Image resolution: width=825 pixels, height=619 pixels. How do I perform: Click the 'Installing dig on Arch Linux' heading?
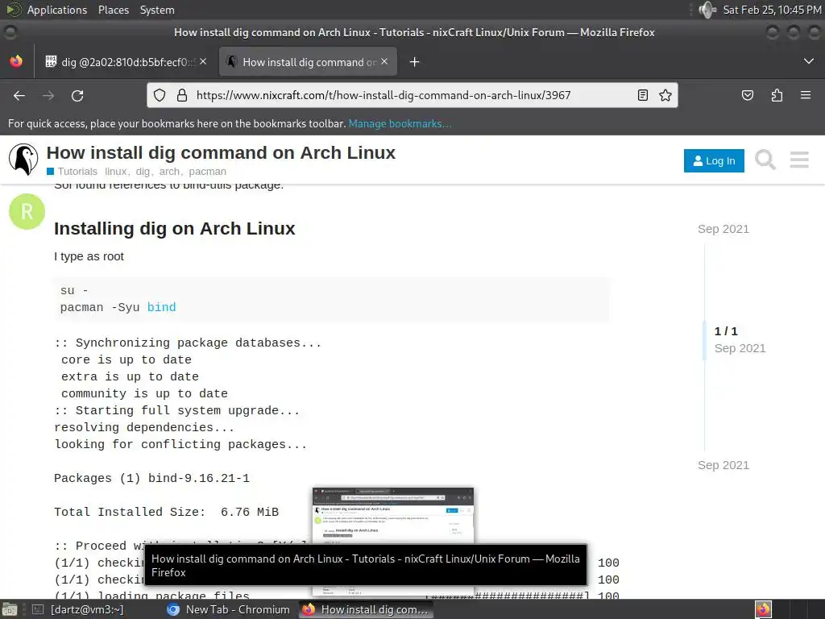click(175, 228)
